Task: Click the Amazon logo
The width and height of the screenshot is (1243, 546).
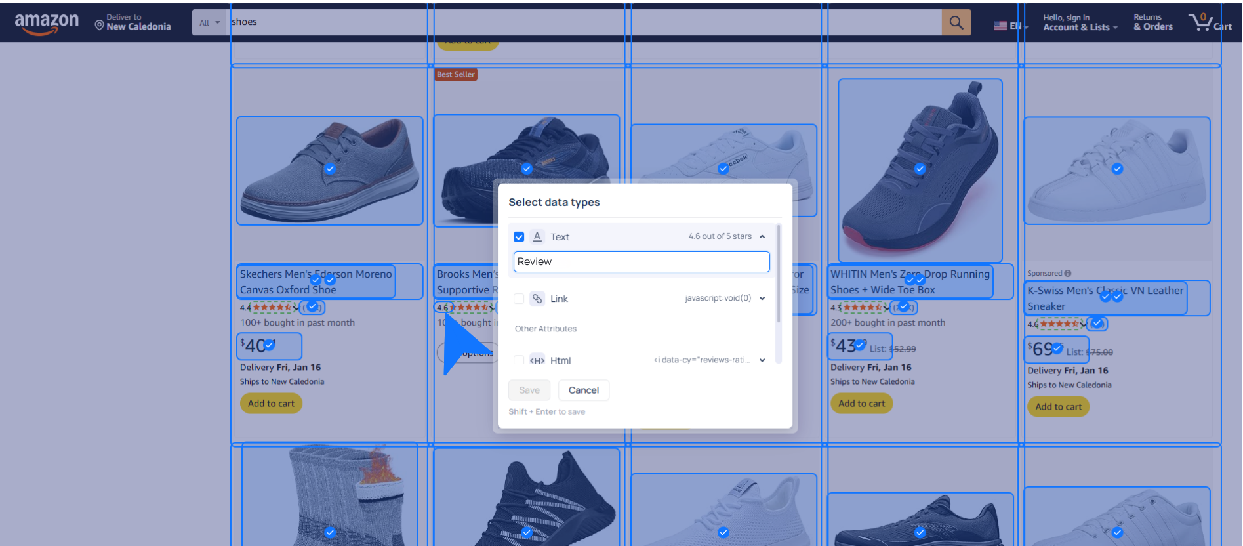Action: 47,23
